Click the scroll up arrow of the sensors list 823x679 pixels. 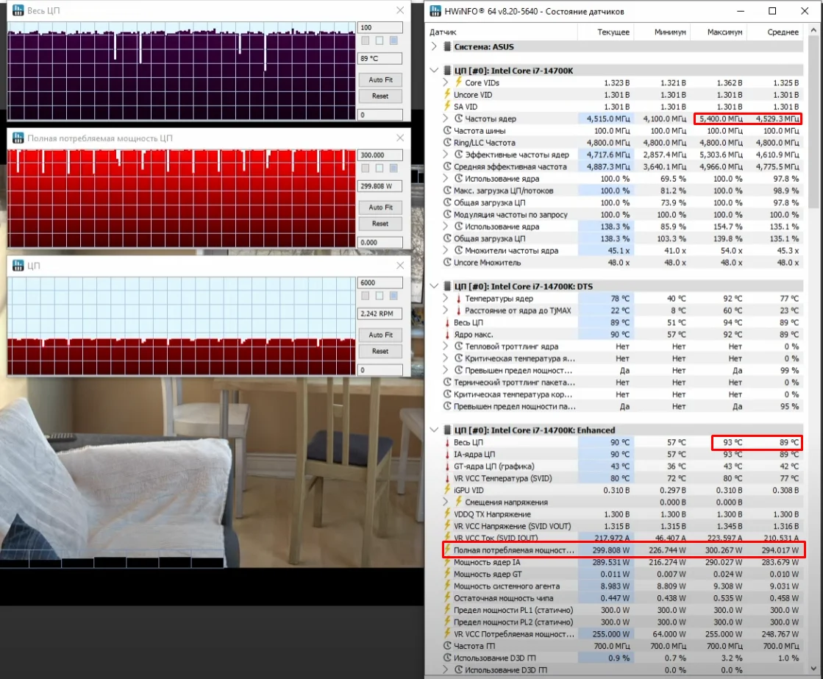(813, 31)
